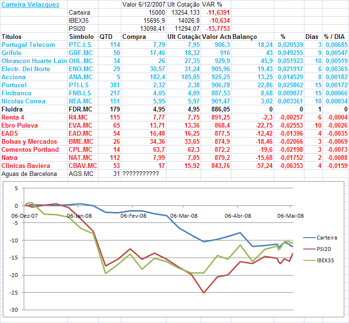The height and width of the screenshot is (323, 349).
Task: Select the Carteira legend entry in chart
Action: (x=320, y=238)
